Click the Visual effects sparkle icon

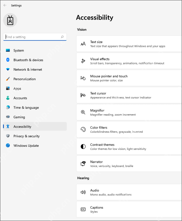[83, 61]
